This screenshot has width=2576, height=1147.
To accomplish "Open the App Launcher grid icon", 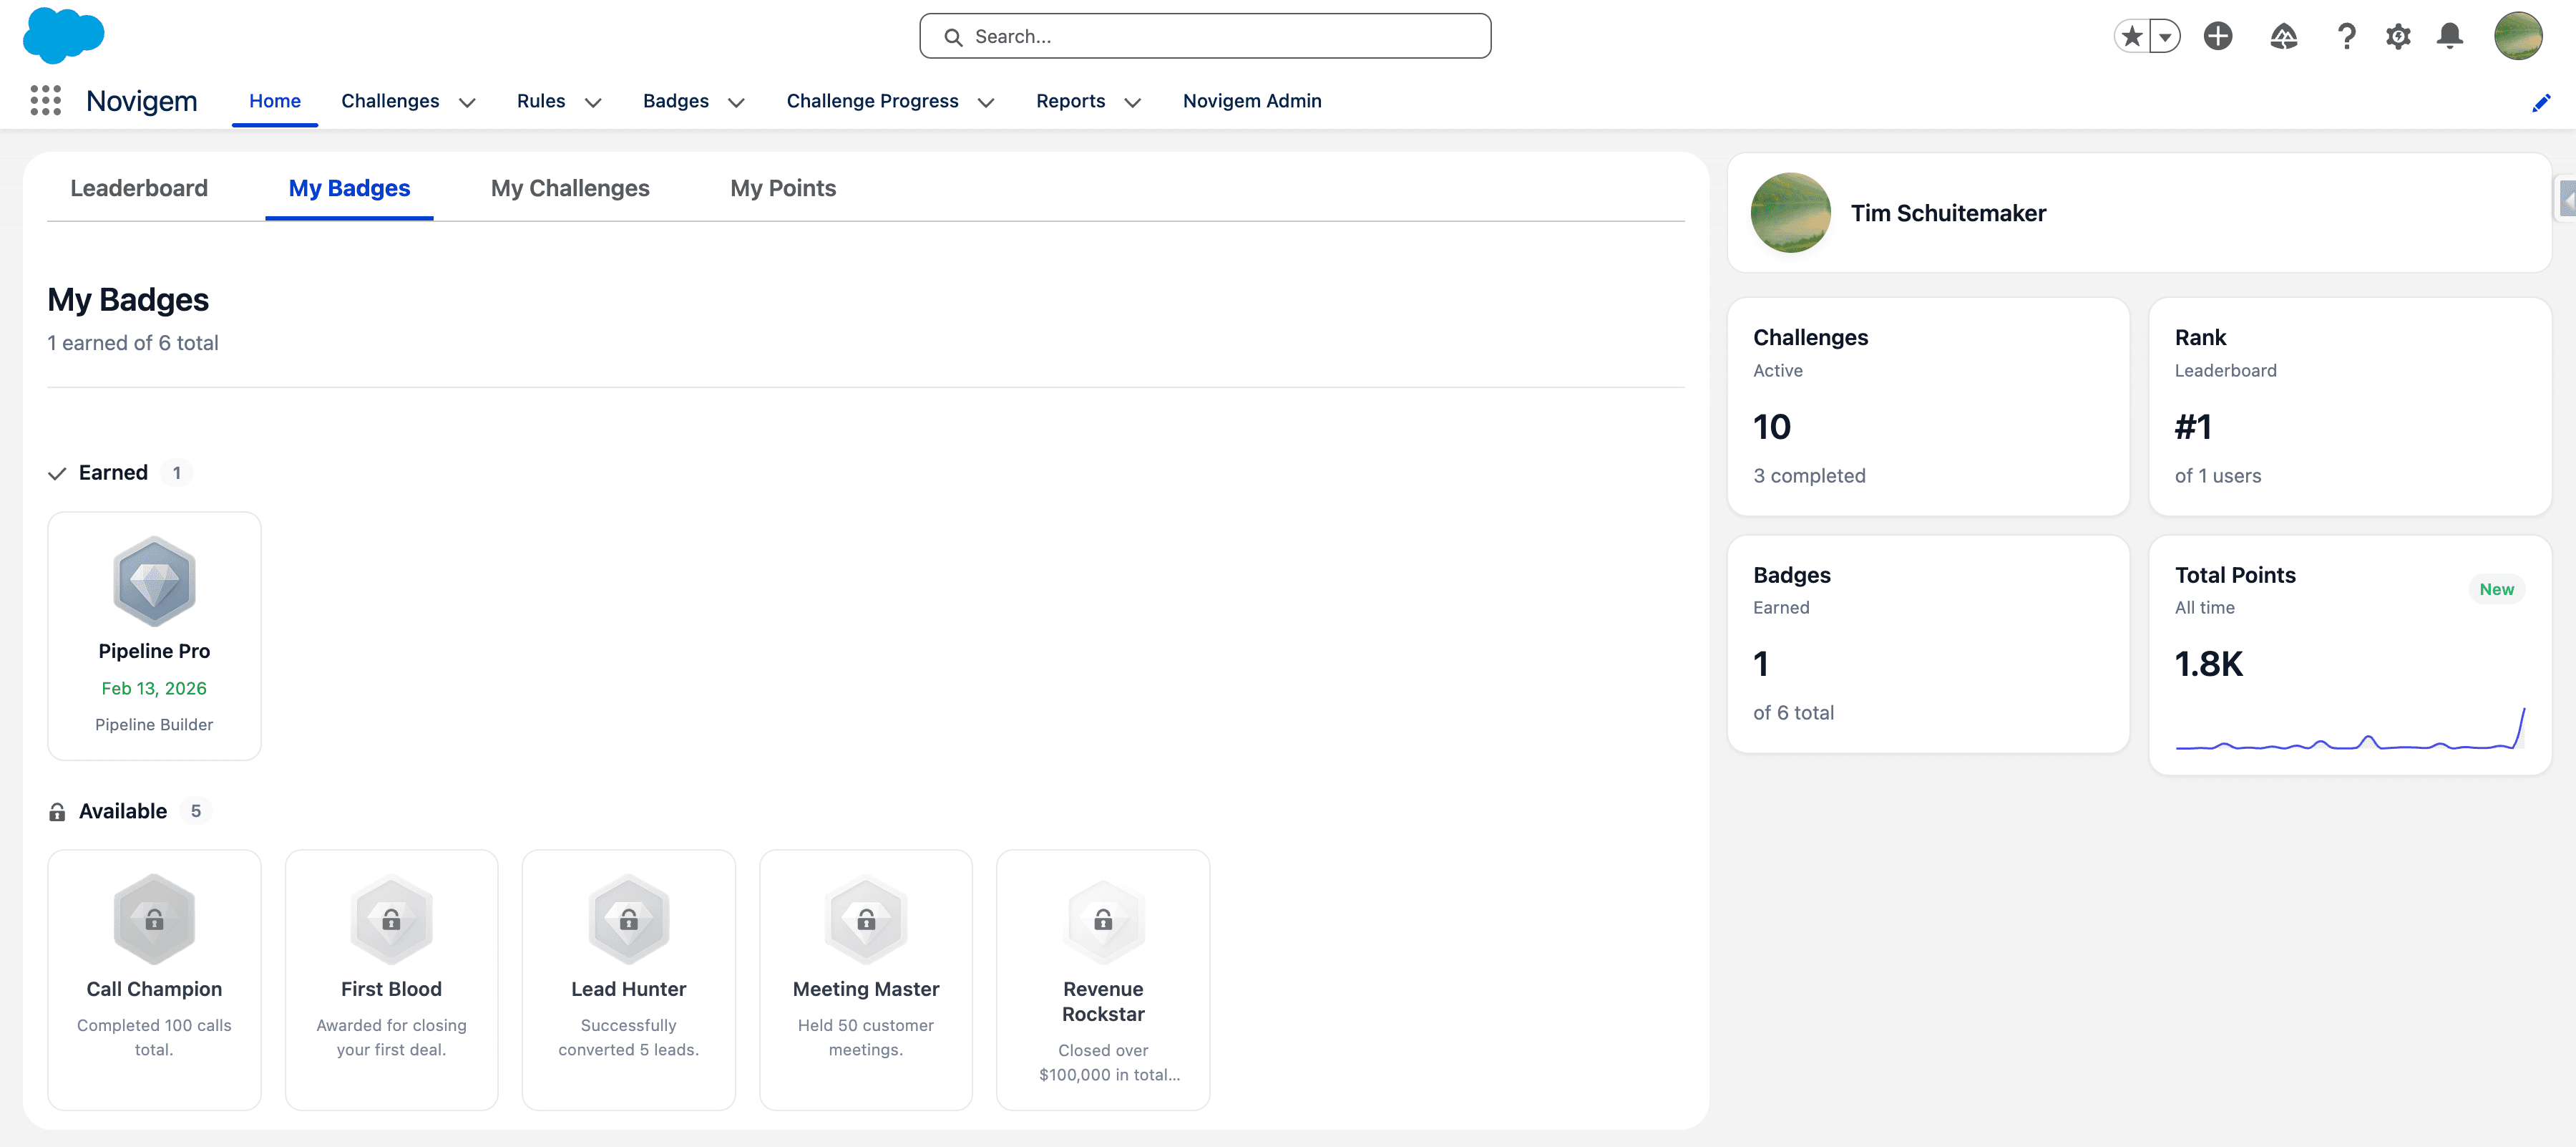I will pyautogui.click(x=45, y=100).
